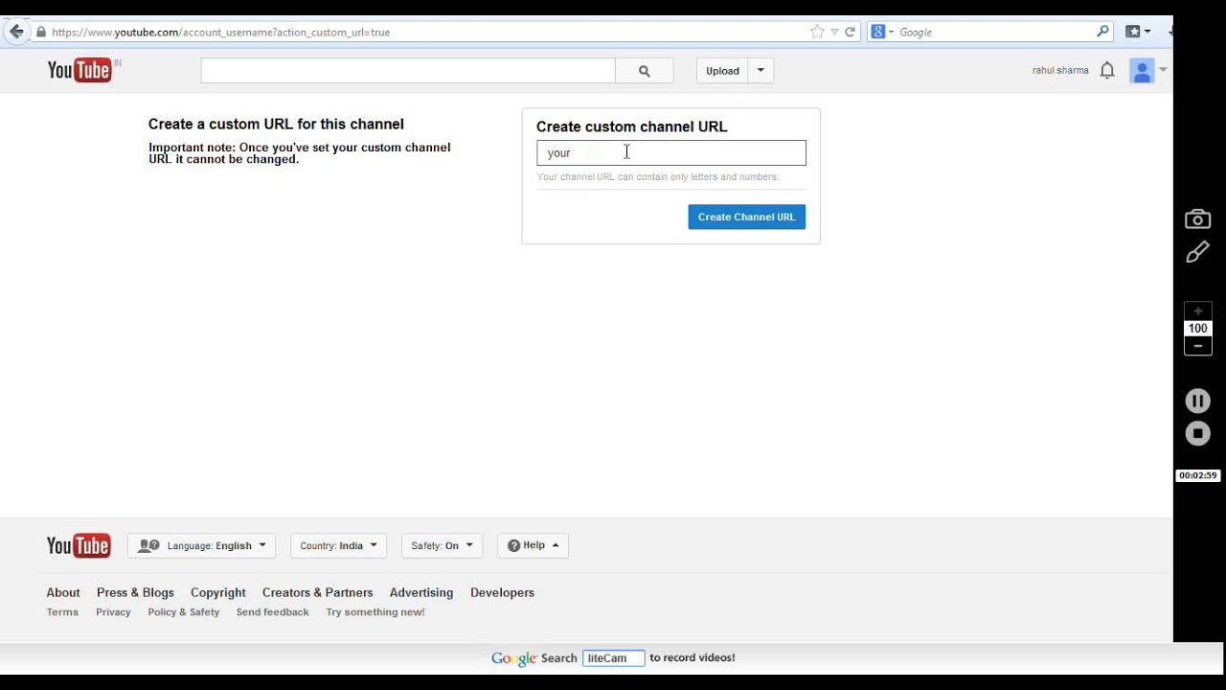
Task: Decrease recorder zoom with minus button
Action: pyautogui.click(x=1197, y=346)
